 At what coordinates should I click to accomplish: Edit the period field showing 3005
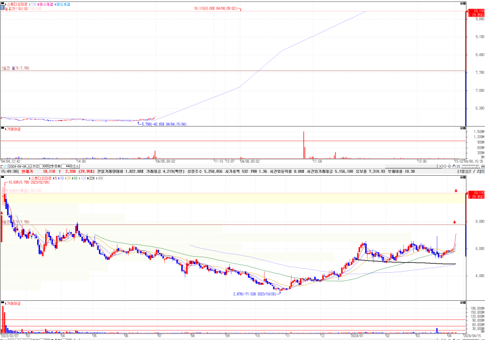coord(45,166)
